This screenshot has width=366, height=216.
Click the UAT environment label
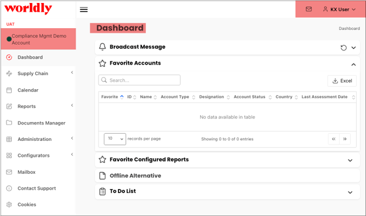pyautogui.click(x=11, y=24)
